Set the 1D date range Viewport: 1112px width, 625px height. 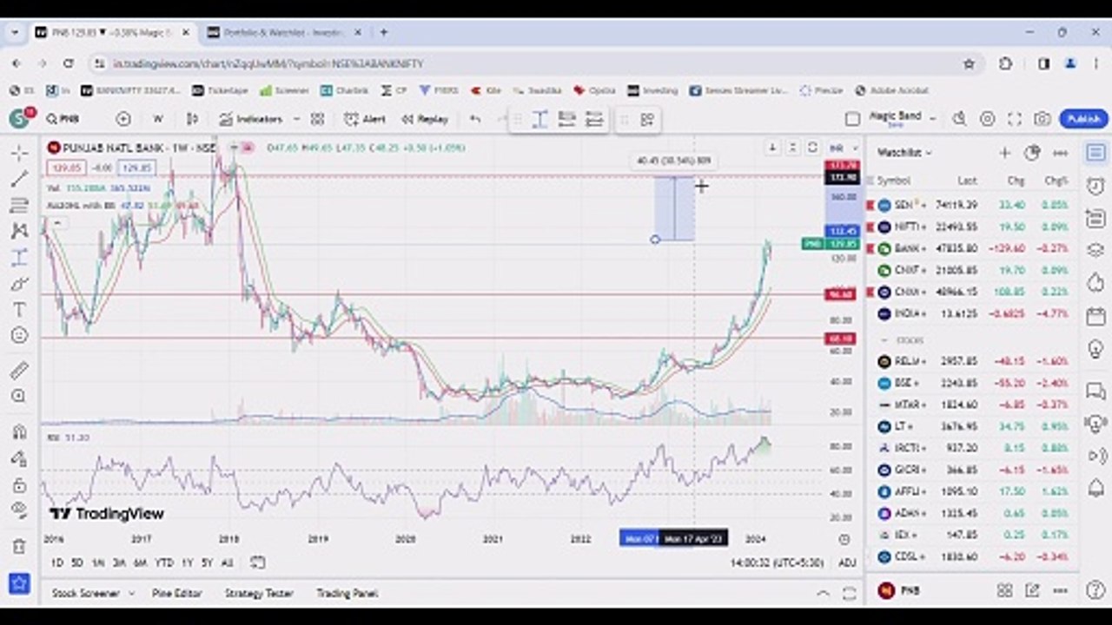coord(56,562)
